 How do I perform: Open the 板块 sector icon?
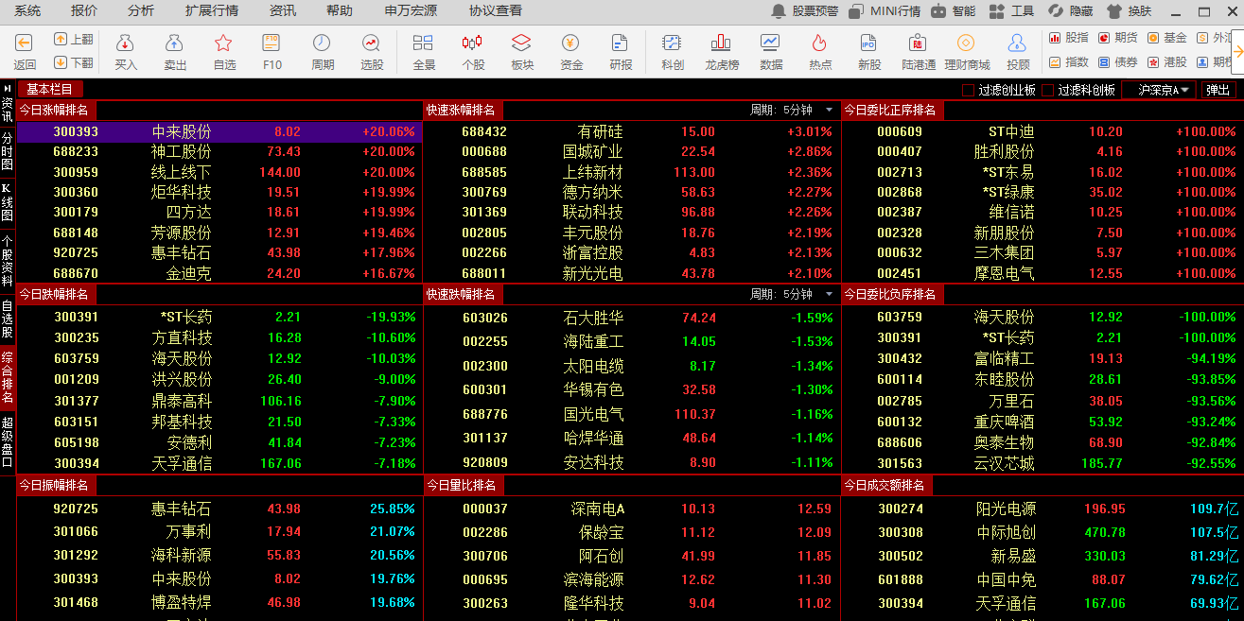pyautogui.click(x=521, y=51)
